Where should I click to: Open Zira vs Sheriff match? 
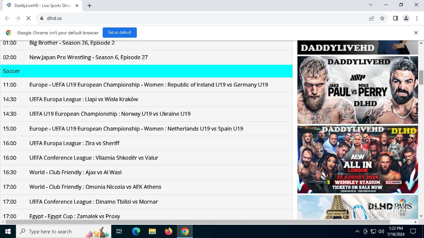74,143
